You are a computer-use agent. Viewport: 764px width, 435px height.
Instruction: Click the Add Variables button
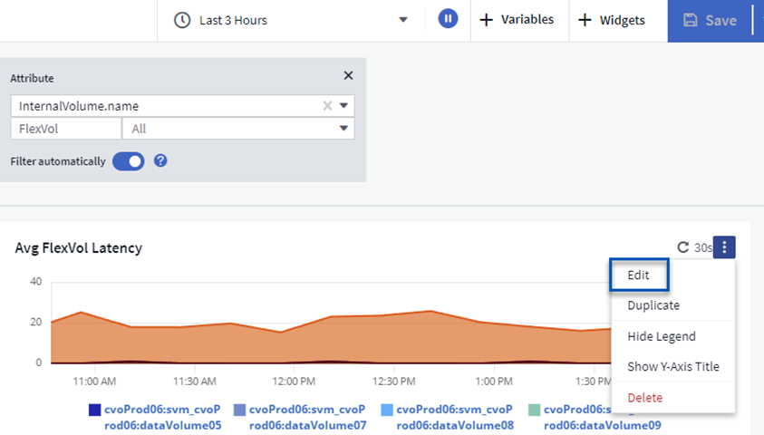[x=516, y=20]
